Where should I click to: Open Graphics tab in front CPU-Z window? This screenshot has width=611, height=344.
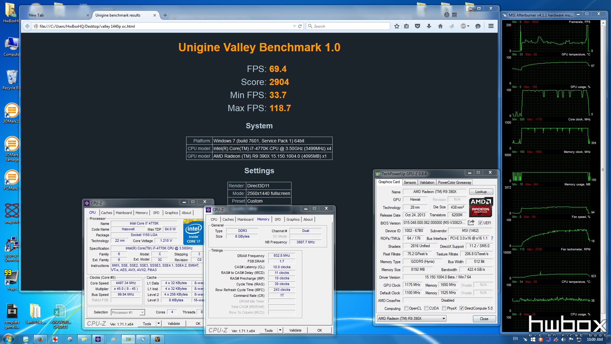pos(293,219)
